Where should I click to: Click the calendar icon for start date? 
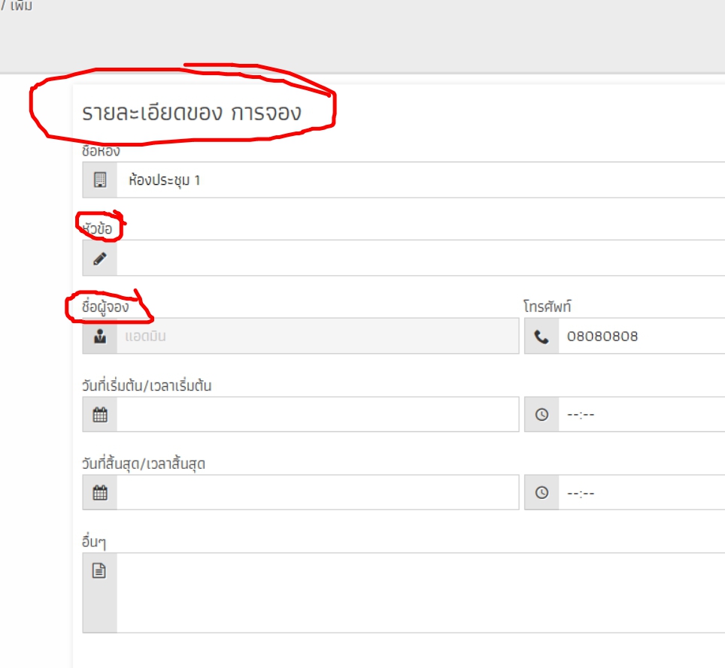coord(100,414)
